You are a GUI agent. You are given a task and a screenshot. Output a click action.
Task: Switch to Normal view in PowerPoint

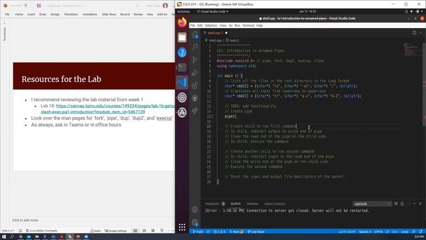click(x=135, y=231)
